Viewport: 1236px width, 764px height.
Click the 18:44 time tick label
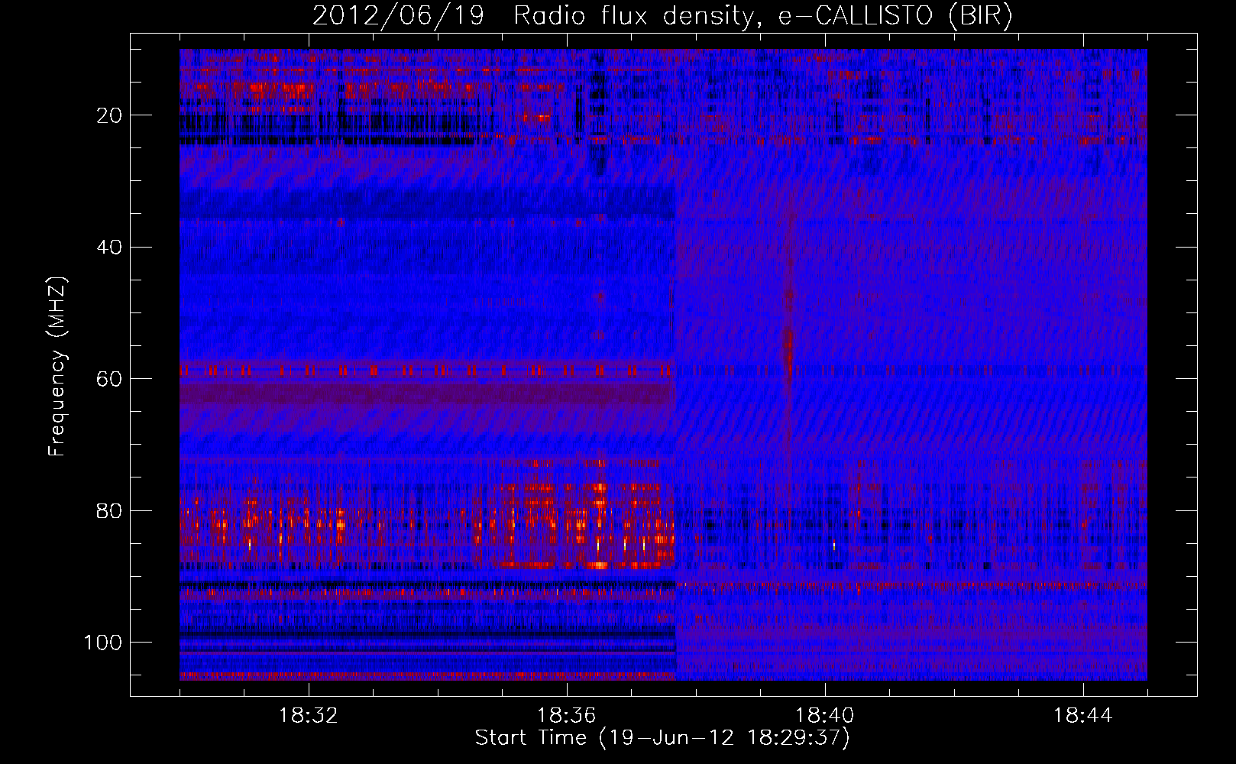(1083, 716)
